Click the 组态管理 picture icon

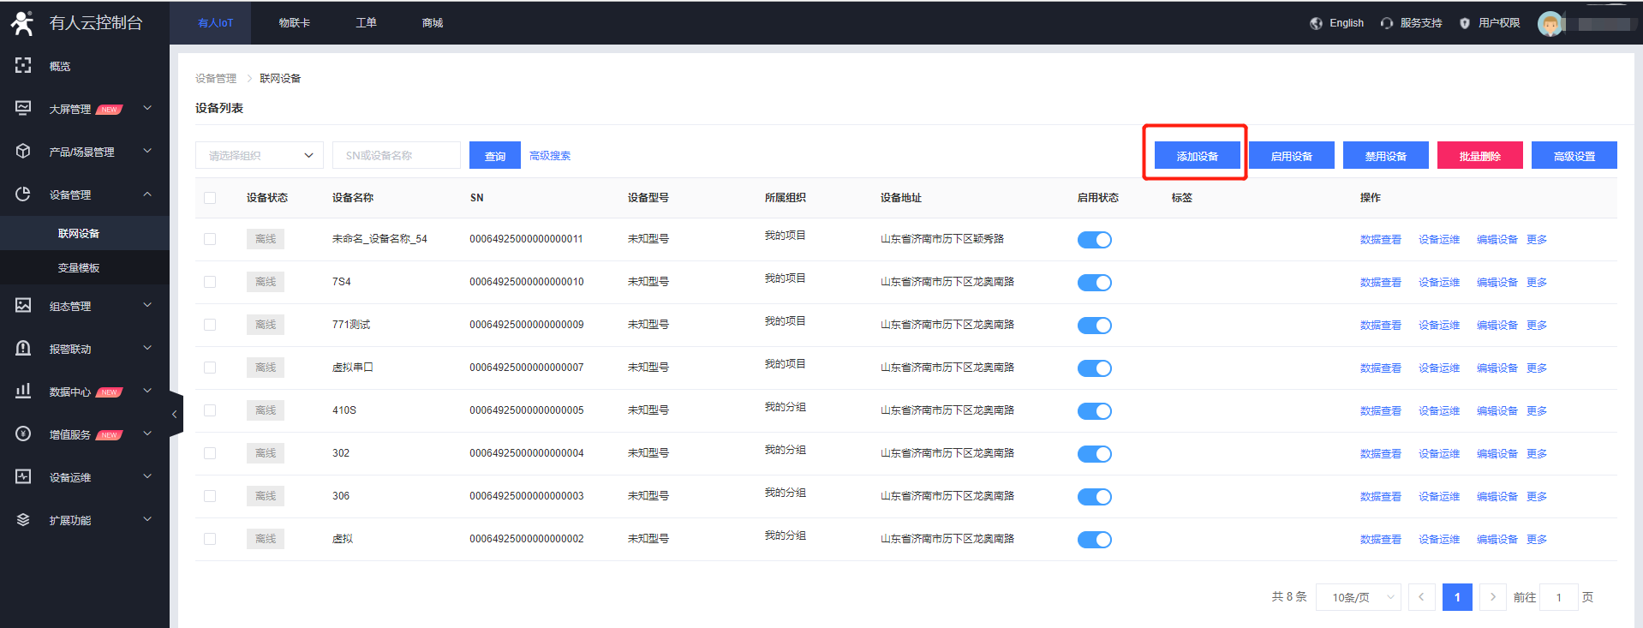click(23, 306)
